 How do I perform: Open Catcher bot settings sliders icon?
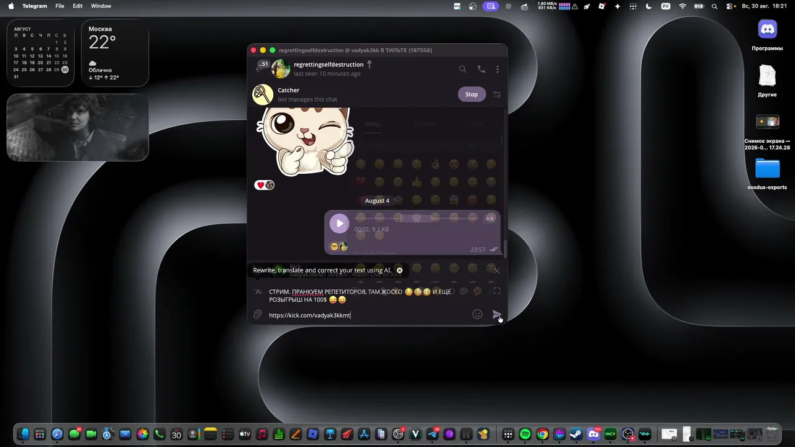click(497, 94)
